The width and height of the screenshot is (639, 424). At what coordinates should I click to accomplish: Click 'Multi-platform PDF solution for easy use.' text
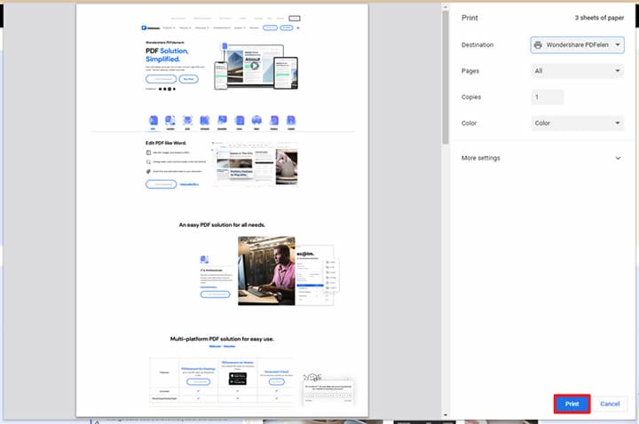pyautogui.click(x=222, y=339)
